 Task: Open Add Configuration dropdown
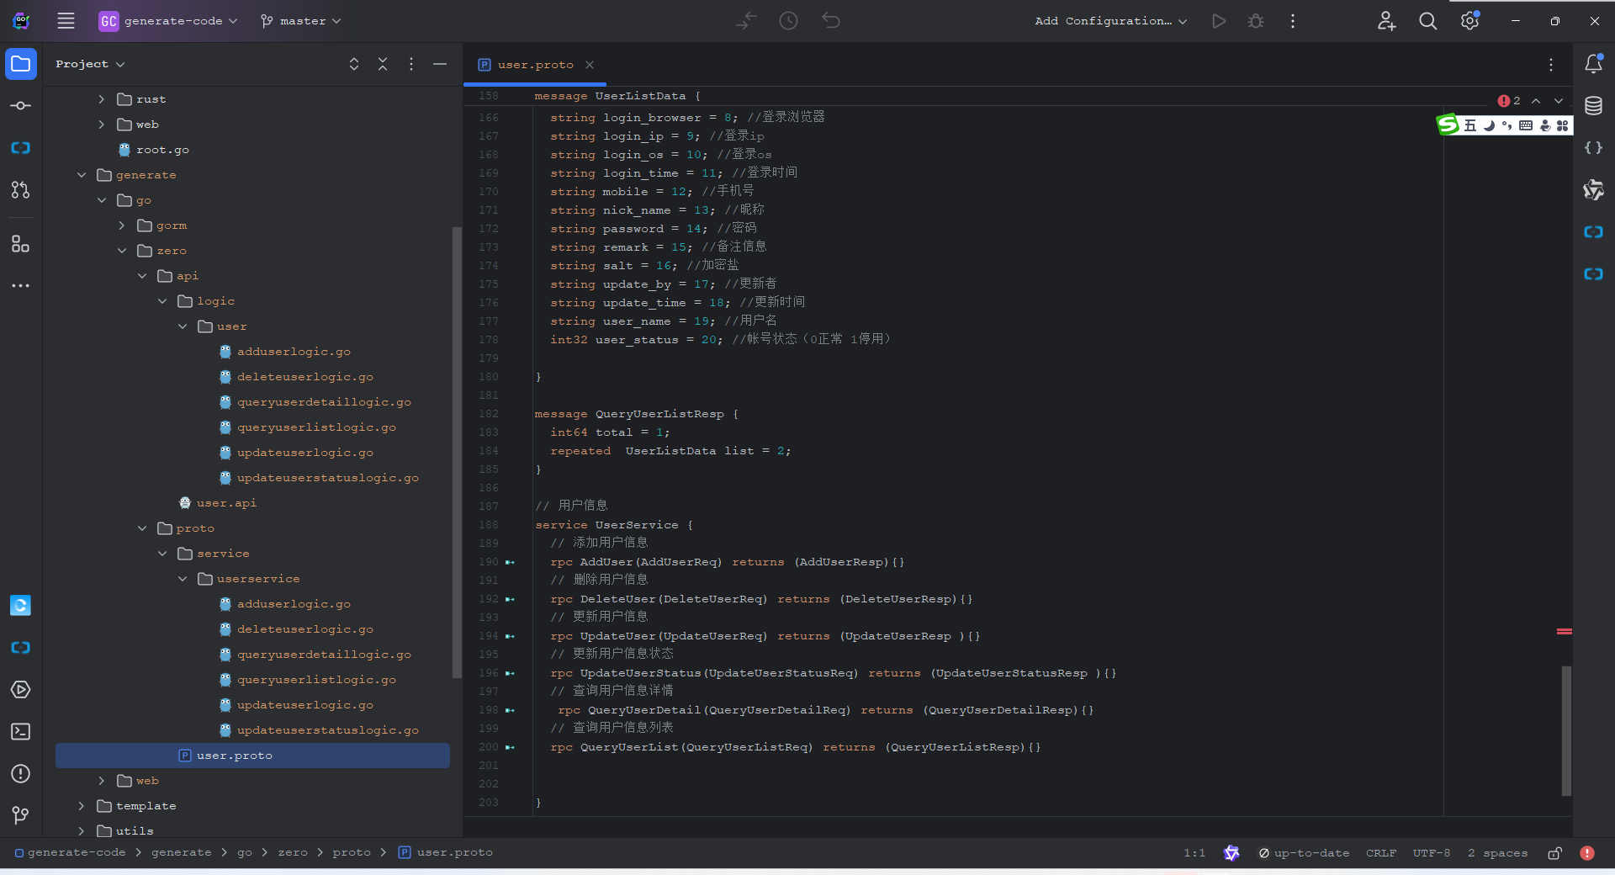pyautogui.click(x=1110, y=21)
